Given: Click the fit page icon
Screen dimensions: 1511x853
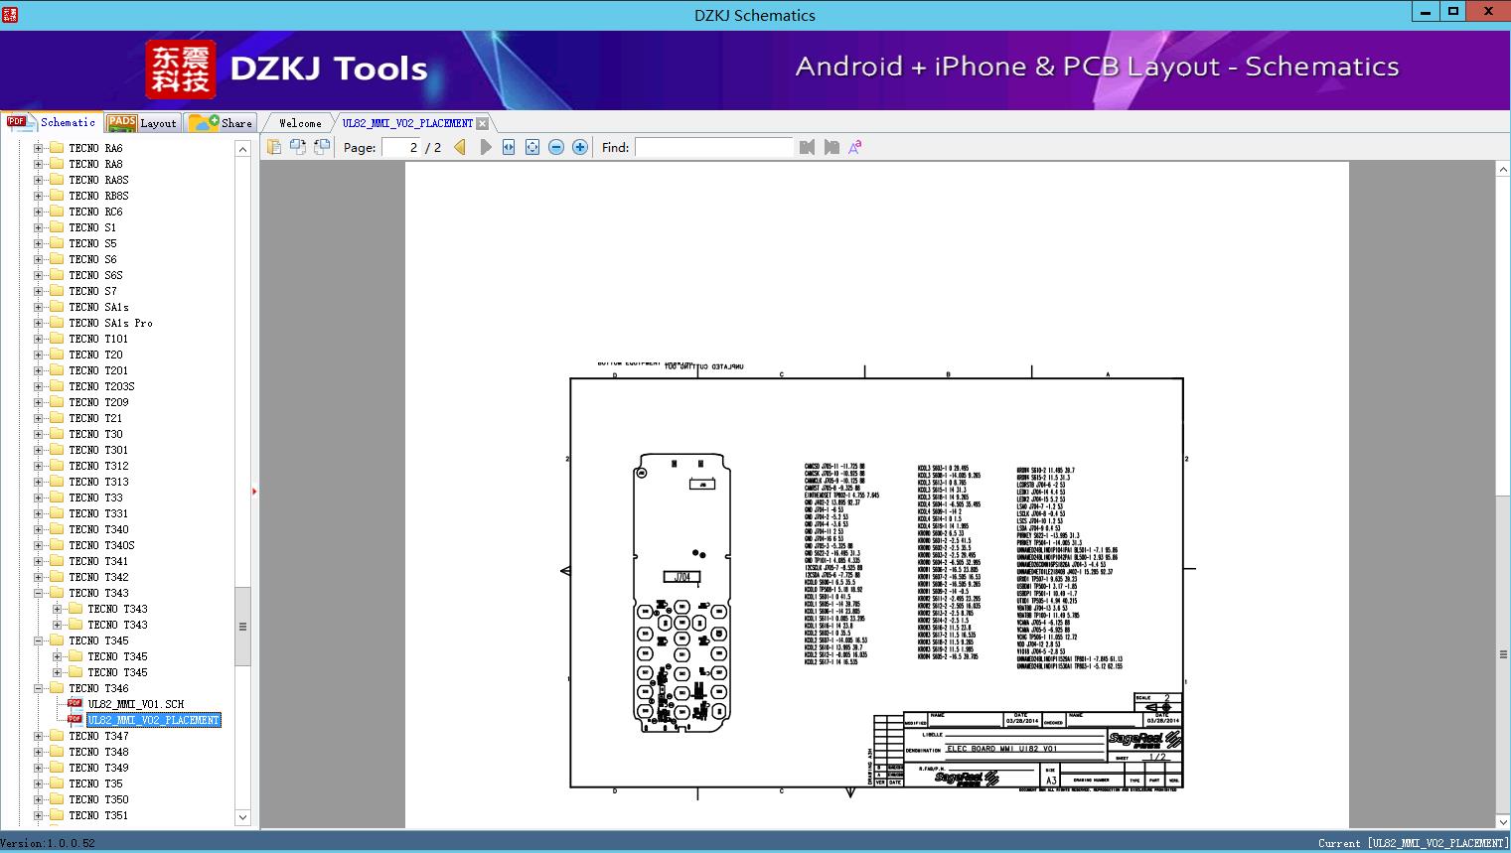Looking at the screenshot, I should (x=532, y=147).
